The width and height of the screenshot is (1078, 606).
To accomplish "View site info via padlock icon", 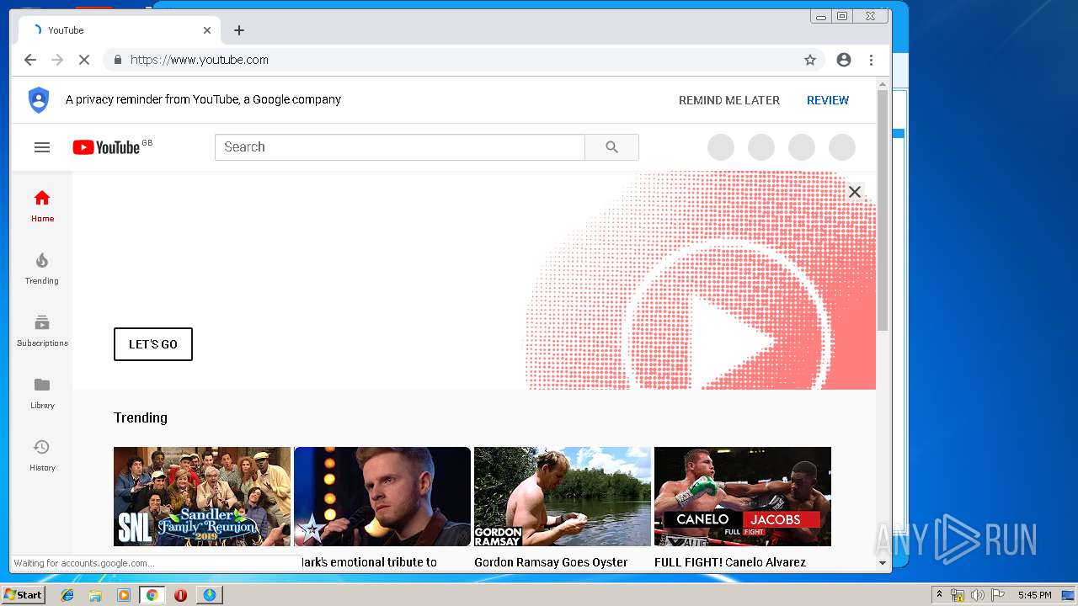I will pyautogui.click(x=117, y=60).
